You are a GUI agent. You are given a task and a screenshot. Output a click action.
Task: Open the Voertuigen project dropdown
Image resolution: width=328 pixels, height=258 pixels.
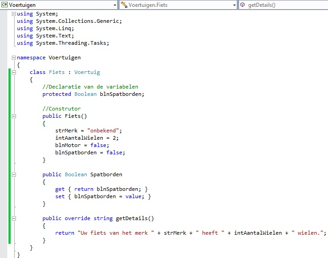coord(115,5)
